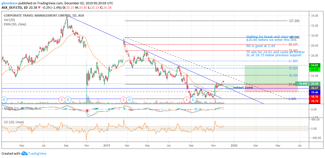Open the TradingView link beside the logo

point(37,154)
